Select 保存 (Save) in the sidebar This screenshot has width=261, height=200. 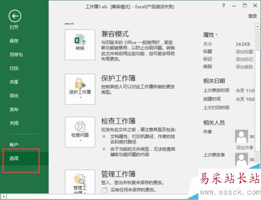coord(14,41)
